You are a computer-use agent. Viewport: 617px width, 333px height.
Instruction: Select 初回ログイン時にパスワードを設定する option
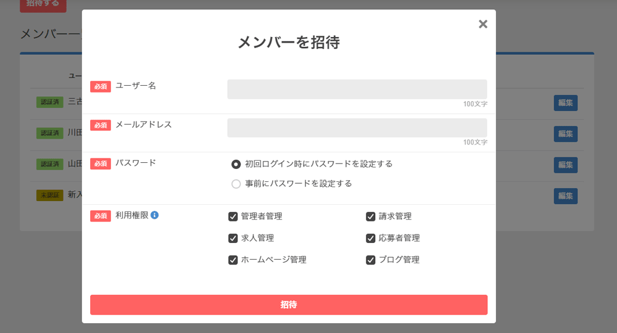click(236, 164)
